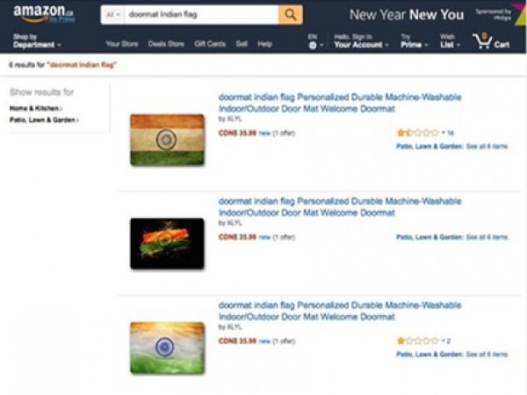The width and height of the screenshot is (527, 395).
Task: Click star rating of first doormat
Action: point(418,133)
